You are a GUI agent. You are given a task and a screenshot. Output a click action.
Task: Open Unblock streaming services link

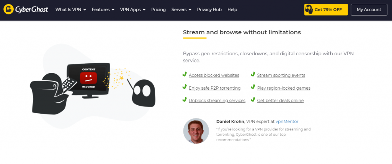tap(217, 100)
